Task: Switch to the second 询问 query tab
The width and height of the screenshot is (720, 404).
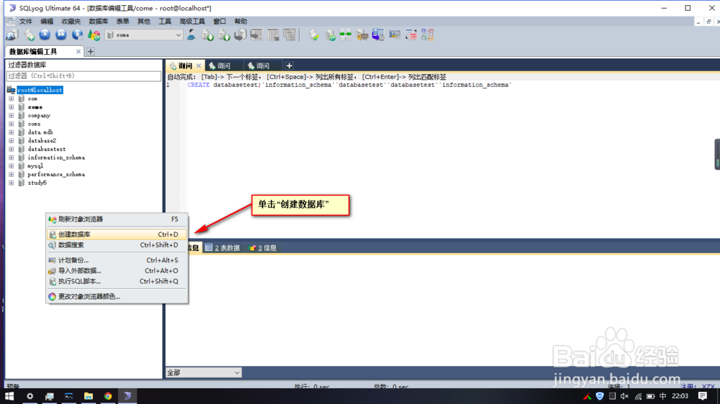Action: point(224,66)
